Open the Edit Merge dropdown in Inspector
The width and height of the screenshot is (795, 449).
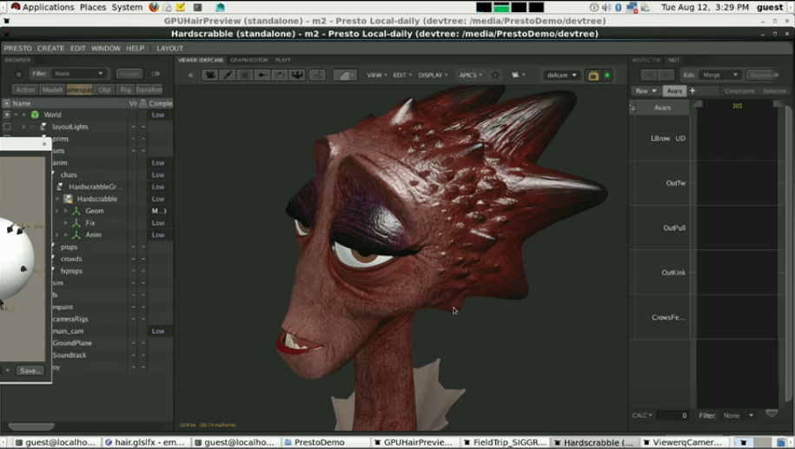pyautogui.click(x=721, y=76)
